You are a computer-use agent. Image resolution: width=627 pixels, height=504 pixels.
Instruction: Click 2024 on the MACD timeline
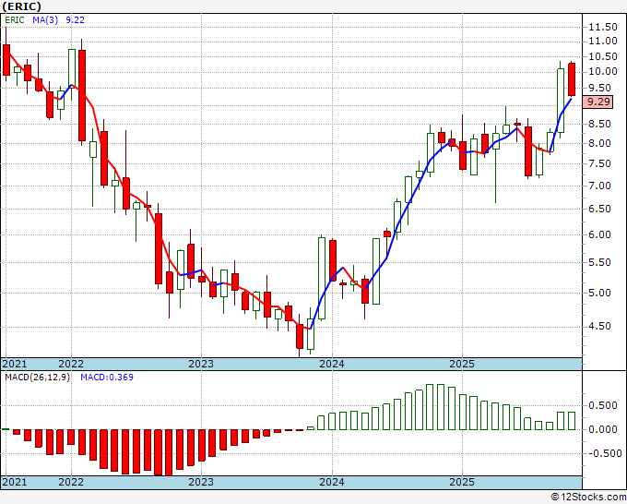[332, 482]
